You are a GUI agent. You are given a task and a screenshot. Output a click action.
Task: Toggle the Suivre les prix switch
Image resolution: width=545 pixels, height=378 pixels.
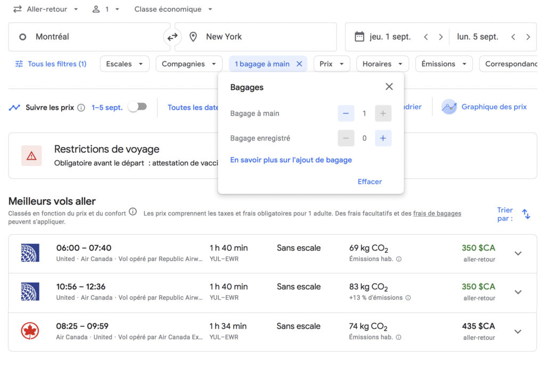click(137, 107)
